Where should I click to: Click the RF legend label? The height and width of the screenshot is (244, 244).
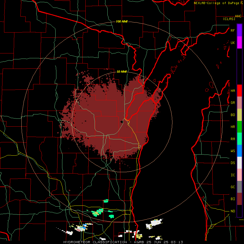coord(233,30)
